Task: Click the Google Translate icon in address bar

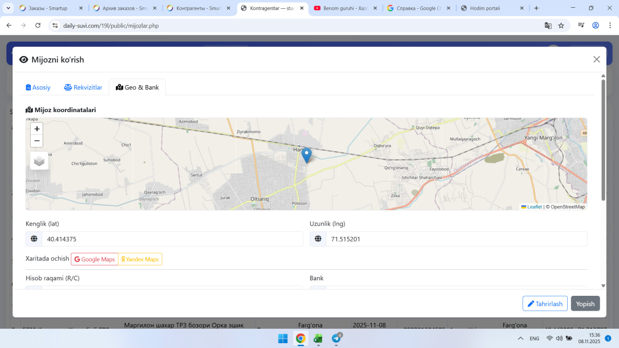Action: pos(548,26)
